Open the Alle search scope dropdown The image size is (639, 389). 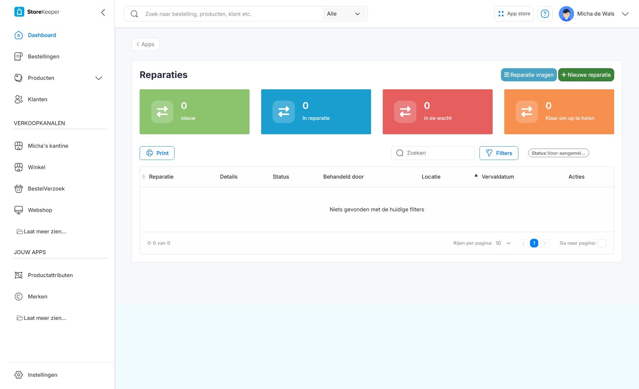(344, 14)
